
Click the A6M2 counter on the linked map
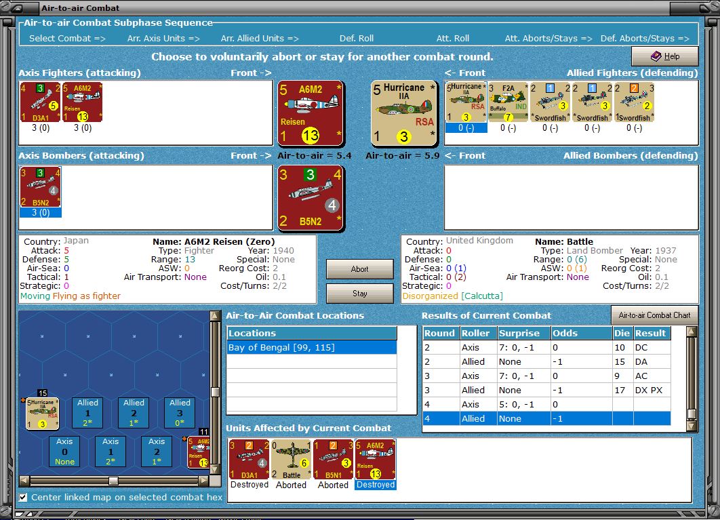tap(199, 452)
